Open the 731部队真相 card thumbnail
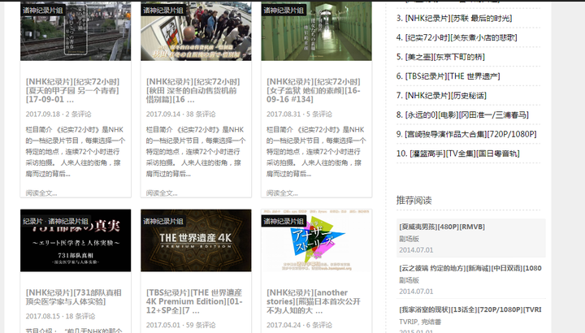The image size is (585, 333). (x=76, y=240)
